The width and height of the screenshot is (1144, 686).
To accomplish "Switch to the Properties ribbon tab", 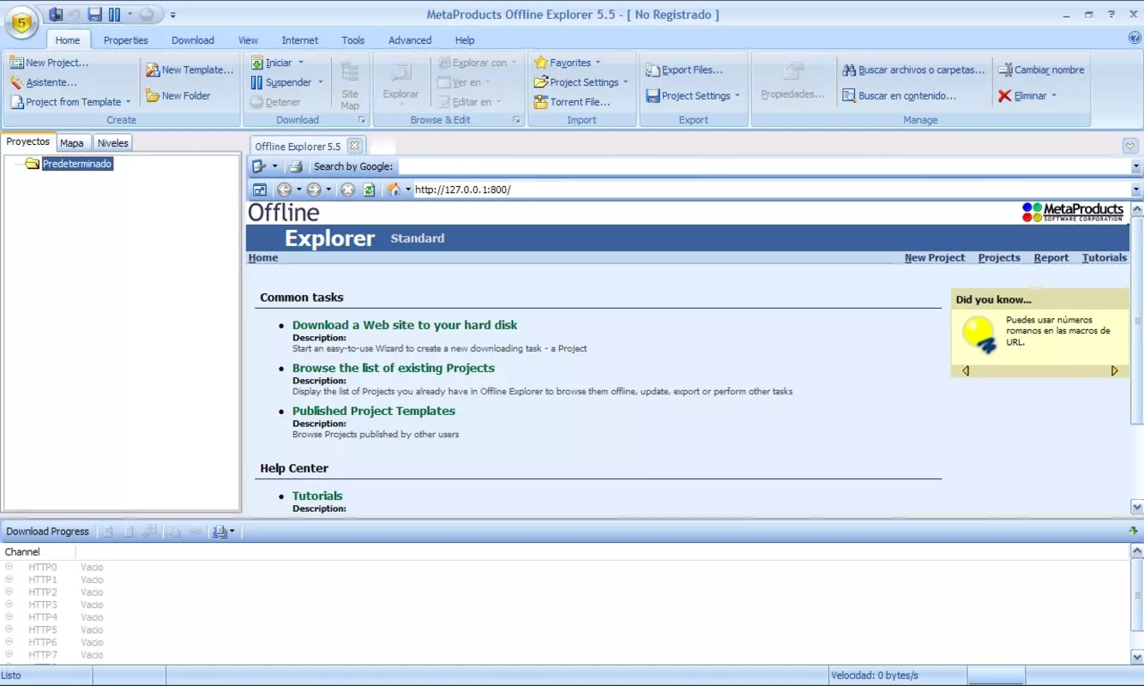I will (x=126, y=40).
